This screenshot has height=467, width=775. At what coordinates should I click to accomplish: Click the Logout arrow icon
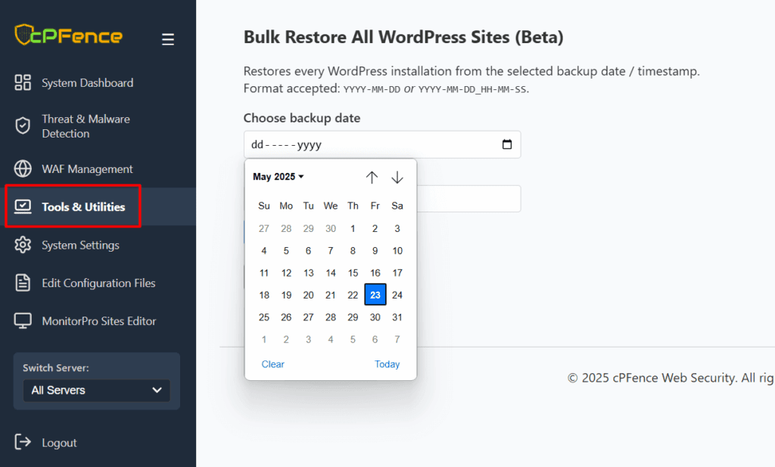23,442
